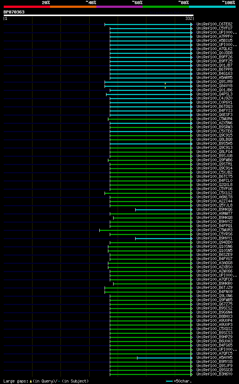
Task: Select the UniRef100_B9G6N4 label
Action: click(x=215, y=313)
